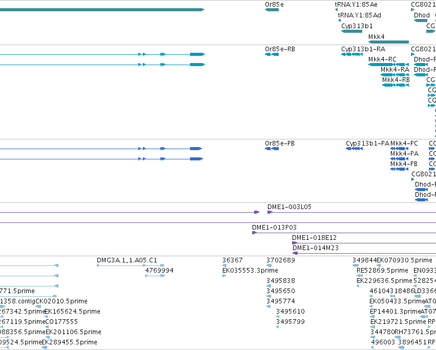
Task: Select EST EK201106.5prime
Action: click(x=48, y=337)
